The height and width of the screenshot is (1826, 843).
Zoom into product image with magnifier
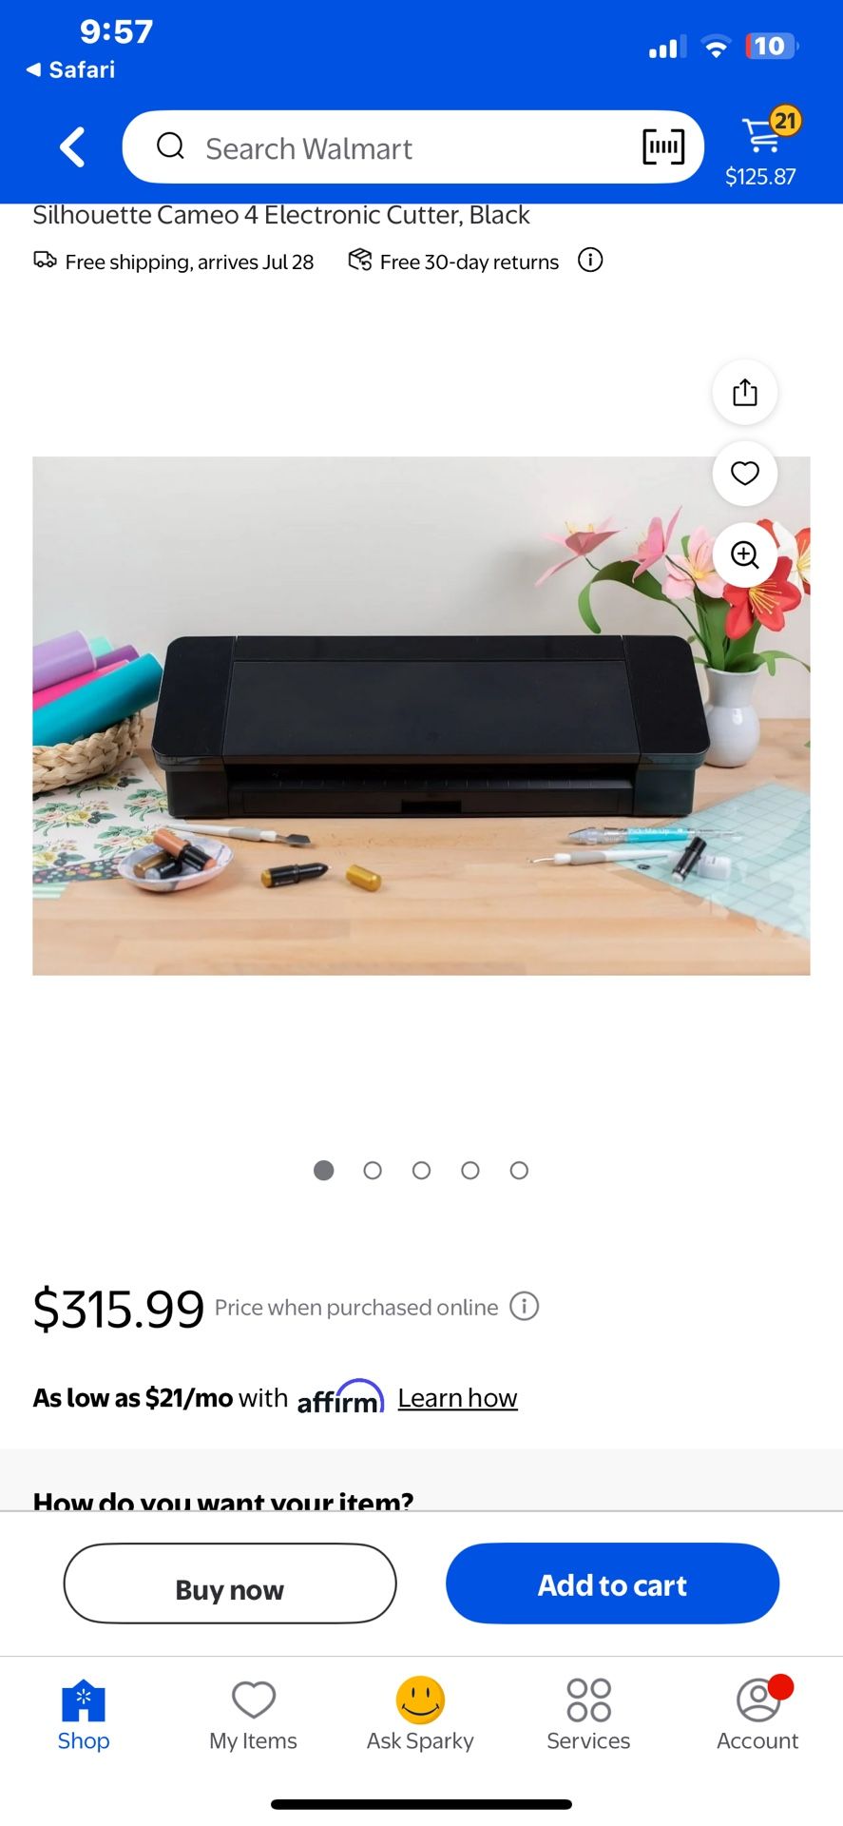[x=745, y=554]
